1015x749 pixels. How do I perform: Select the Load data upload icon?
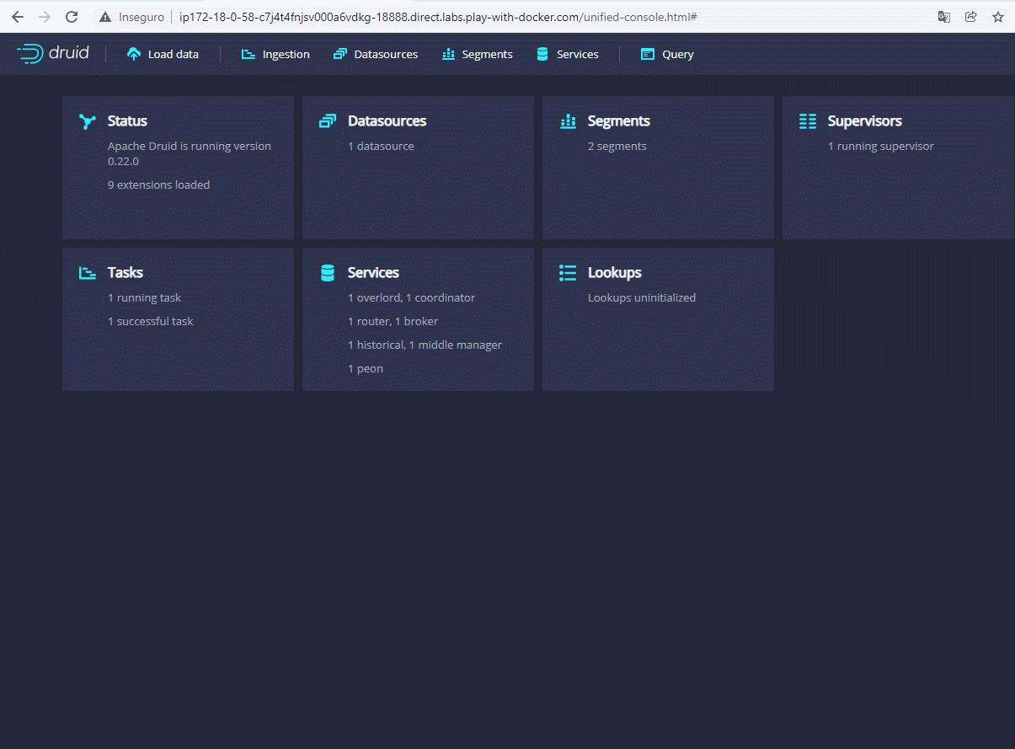point(134,53)
